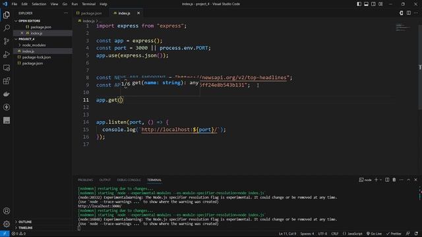The width and height of the screenshot is (422, 237).
Task: Click the Go Live status bar button
Action: (x=374, y=234)
